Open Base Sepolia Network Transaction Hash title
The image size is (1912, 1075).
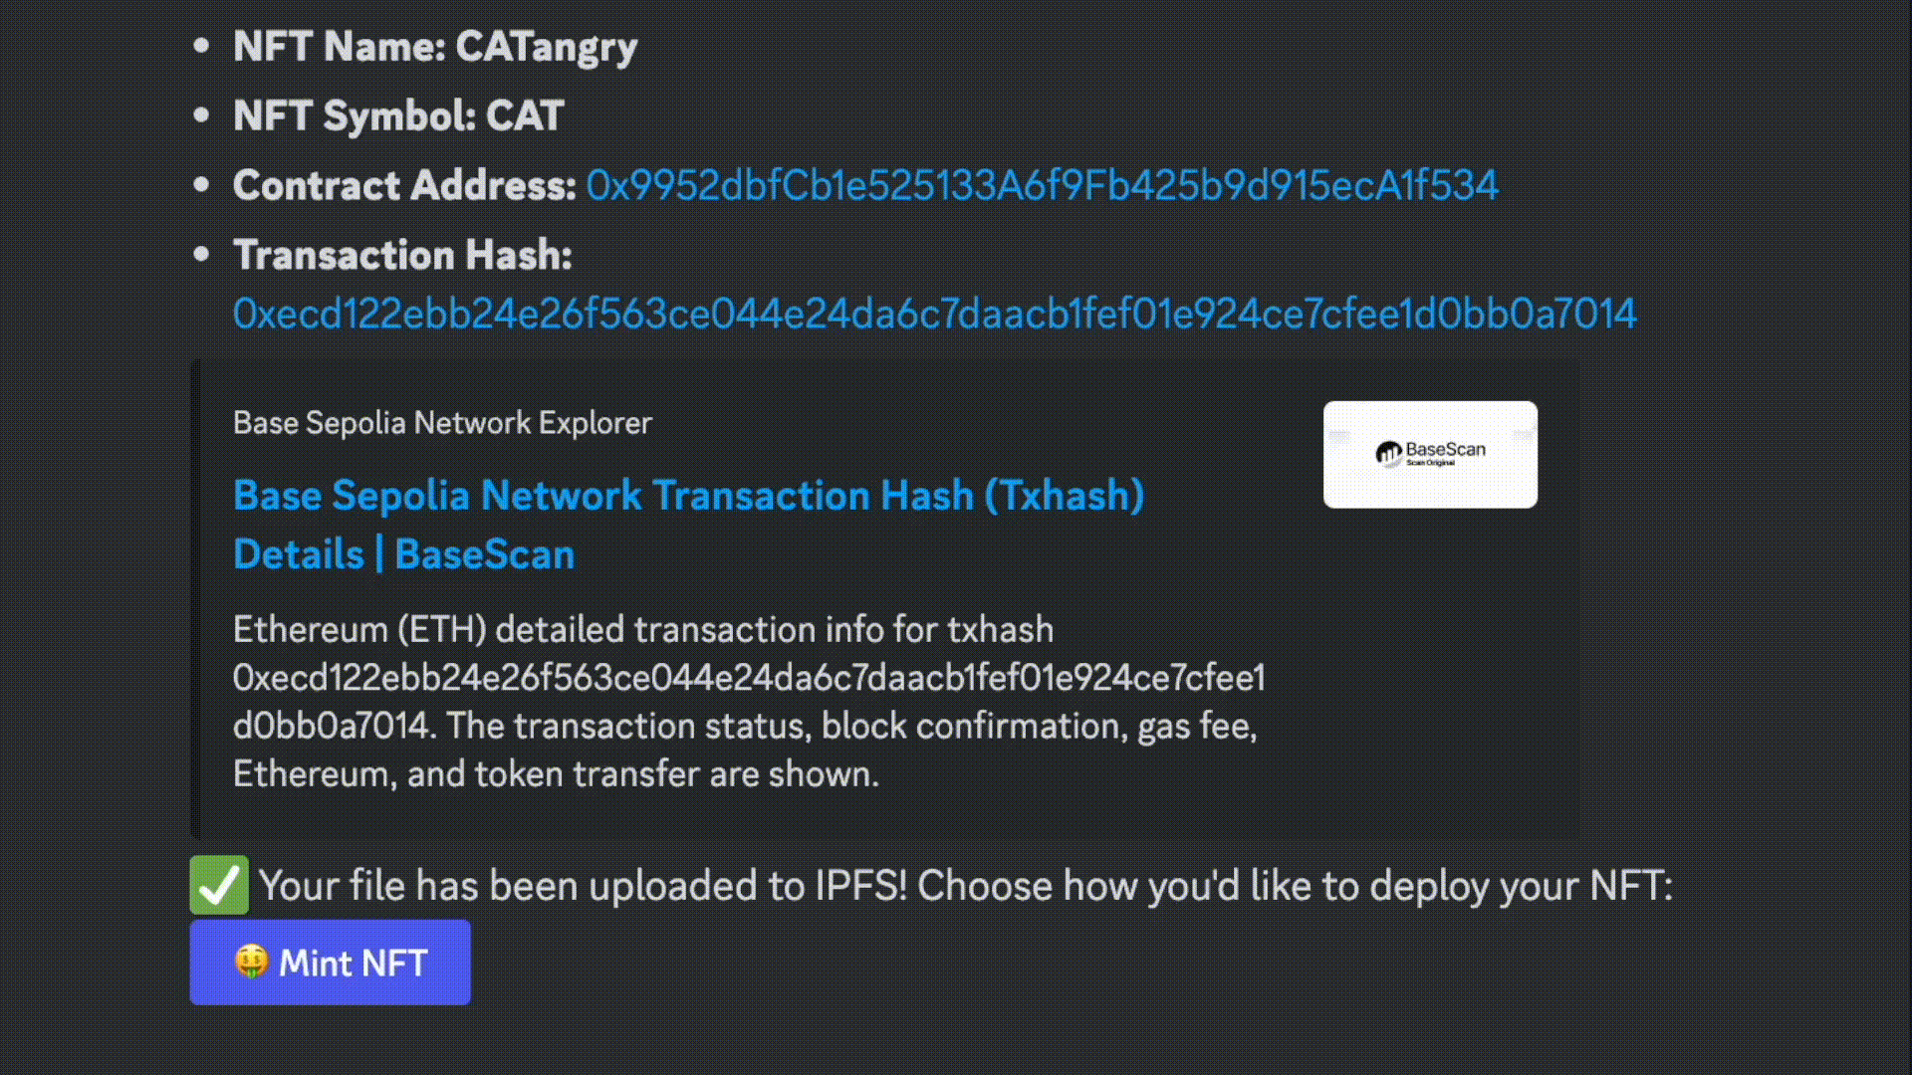pos(689,496)
